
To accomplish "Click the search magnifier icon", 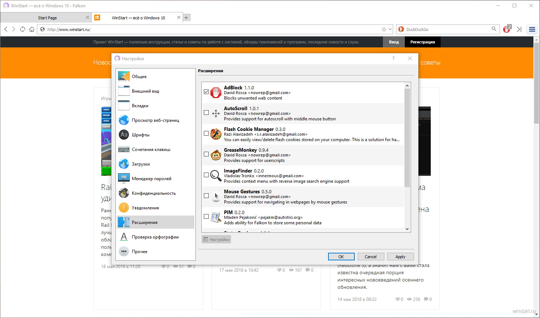I will coord(494,29).
